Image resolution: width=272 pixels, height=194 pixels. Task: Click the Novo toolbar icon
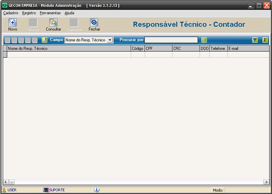click(x=12, y=23)
